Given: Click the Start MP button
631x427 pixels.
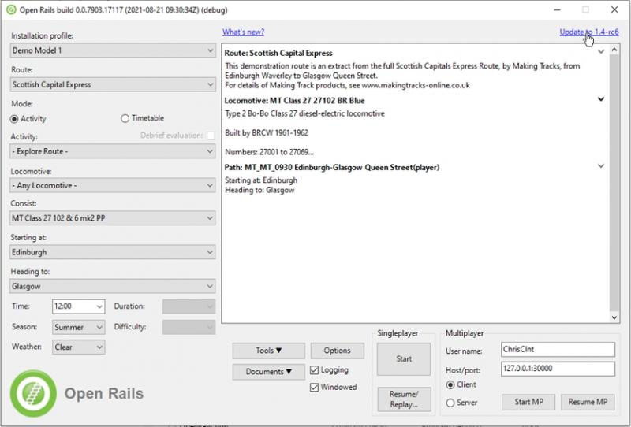Looking at the screenshot, I should tap(528, 402).
